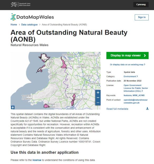Go to Home breadcrumb link
Image resolution: width=154 pixels, height=164 pixels.
pyautogui.click(x=14, y=25)
